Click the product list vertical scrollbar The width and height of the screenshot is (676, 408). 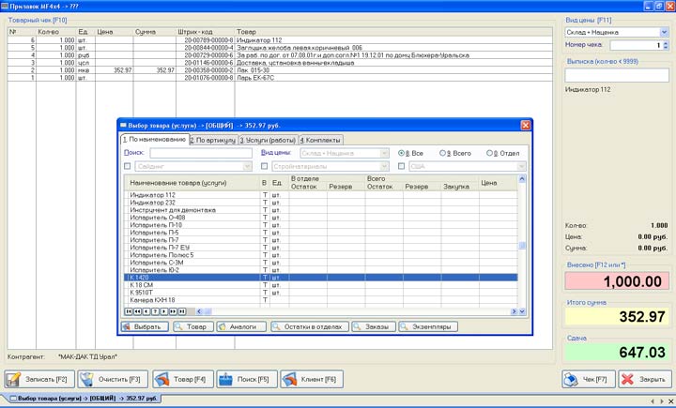click(x=523, y=246)
